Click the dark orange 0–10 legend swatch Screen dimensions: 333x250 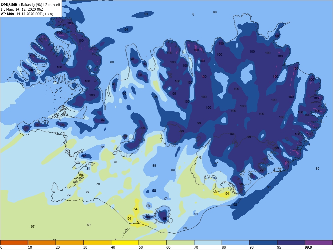coord(14,243)
